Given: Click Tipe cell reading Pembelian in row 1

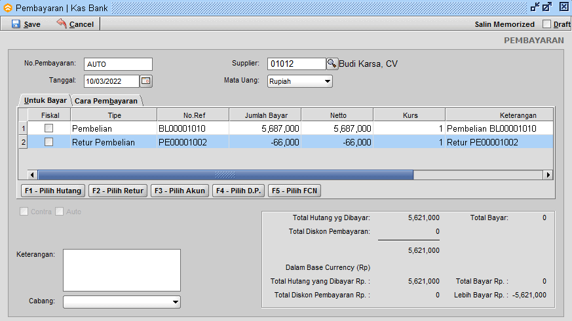Looking at the screenshot, I should [x=114, y=128].
